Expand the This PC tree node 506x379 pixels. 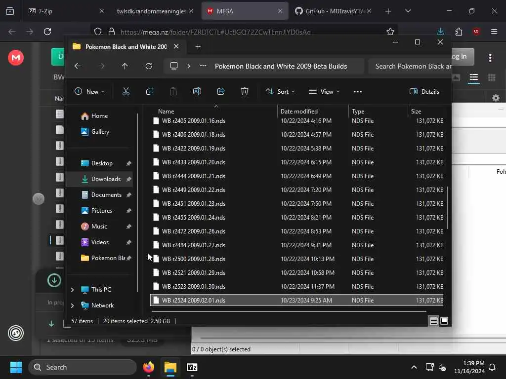tap(73, 290)
